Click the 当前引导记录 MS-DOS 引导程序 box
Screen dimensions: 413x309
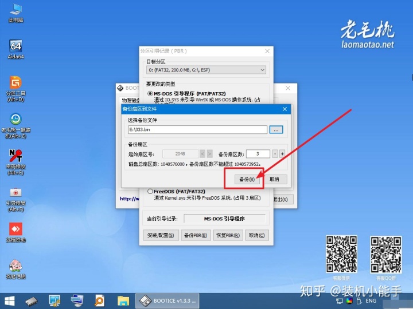pyautogui.click(x=224, y=219)
